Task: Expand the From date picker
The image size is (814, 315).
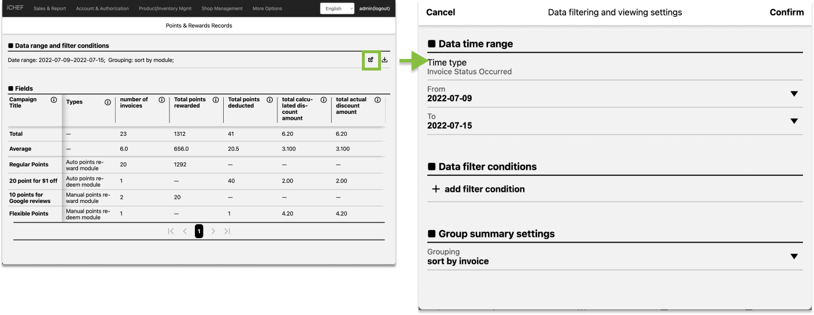Action: coord(794,94)
